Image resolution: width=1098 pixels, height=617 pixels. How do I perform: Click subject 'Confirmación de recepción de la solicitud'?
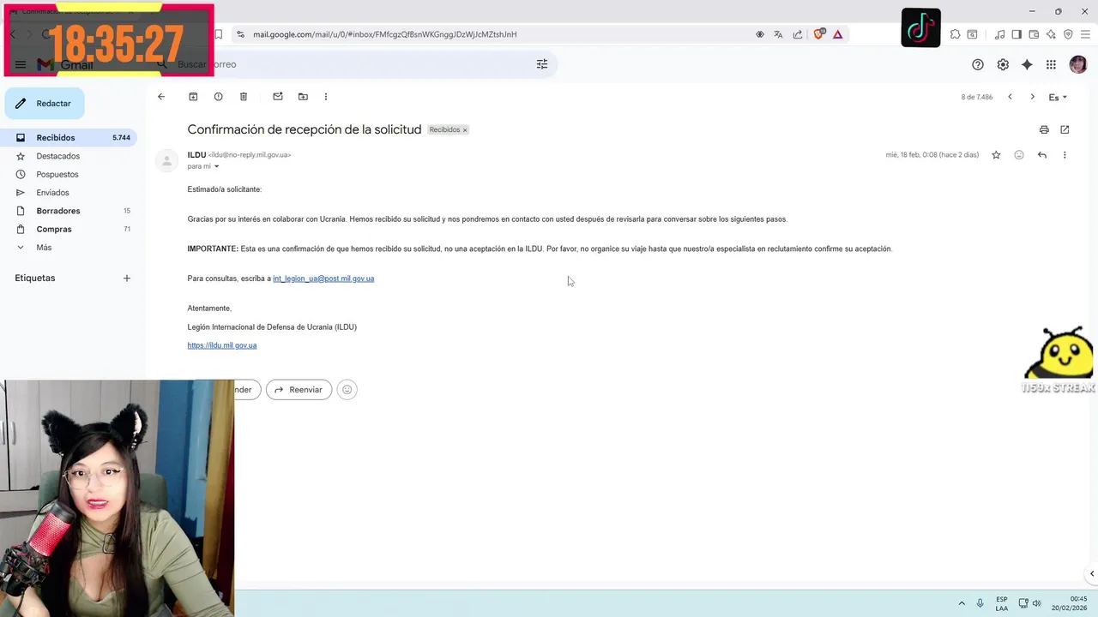(x=305, y=129)
